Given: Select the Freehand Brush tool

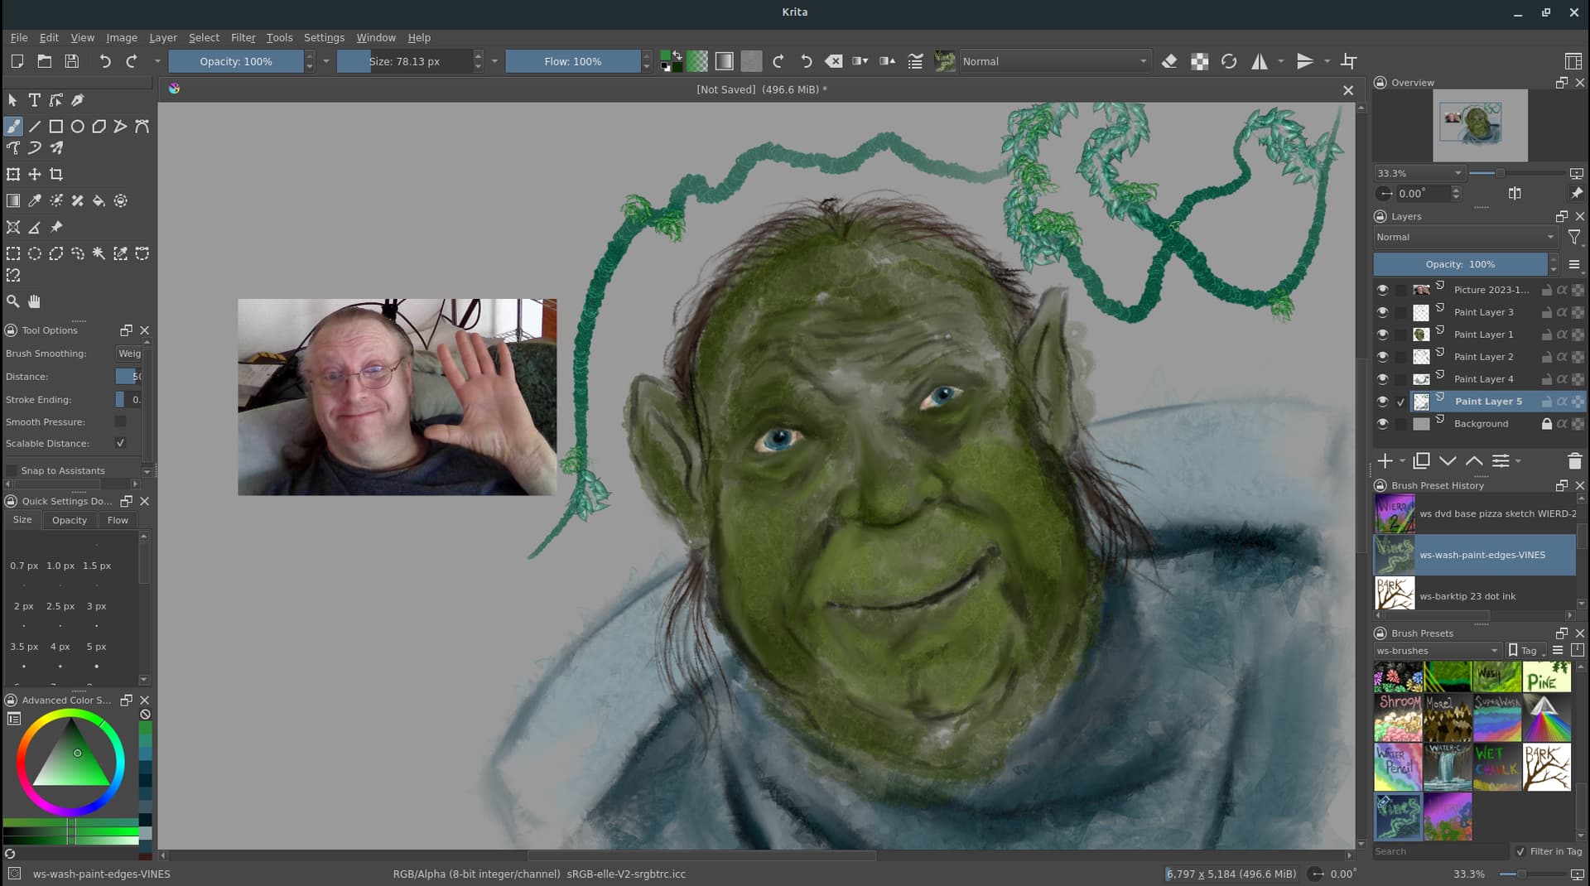Looking at the screenshot, I should tap(13, 127).
